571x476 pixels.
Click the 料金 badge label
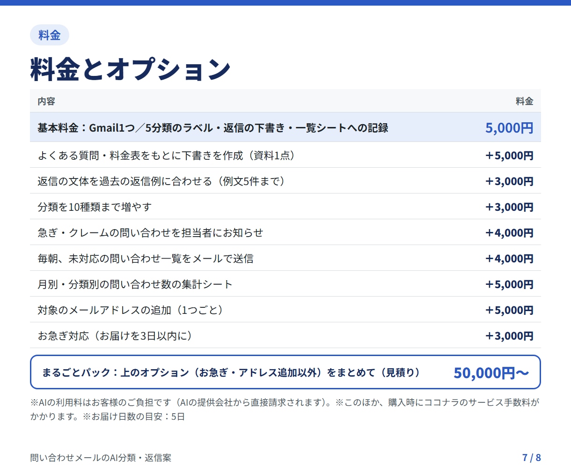50,35
